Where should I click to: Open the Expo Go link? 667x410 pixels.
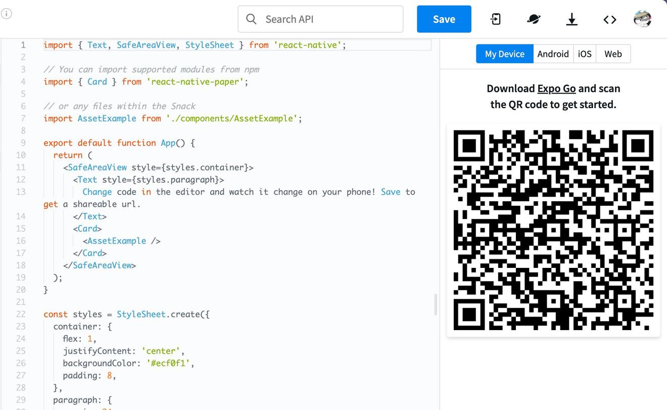[x=556, y=88]
